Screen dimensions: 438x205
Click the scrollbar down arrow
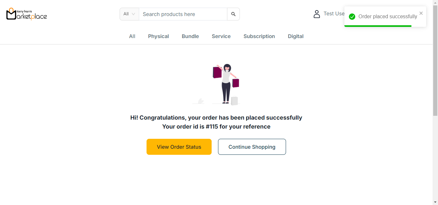435,202
